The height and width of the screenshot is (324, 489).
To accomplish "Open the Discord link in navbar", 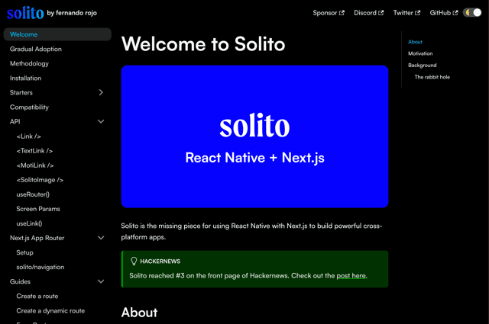I will pyautogui.click(x=368, y=13).
